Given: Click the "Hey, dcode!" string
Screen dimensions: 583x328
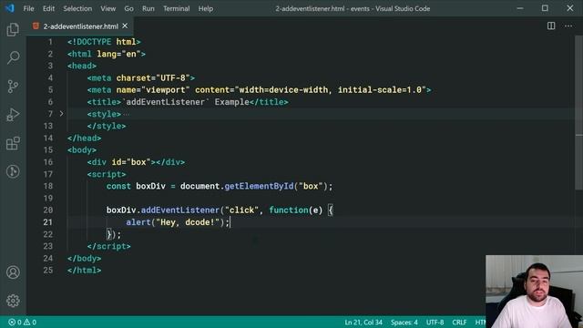Looking at the screenshot, I should (x=188, y=222).
